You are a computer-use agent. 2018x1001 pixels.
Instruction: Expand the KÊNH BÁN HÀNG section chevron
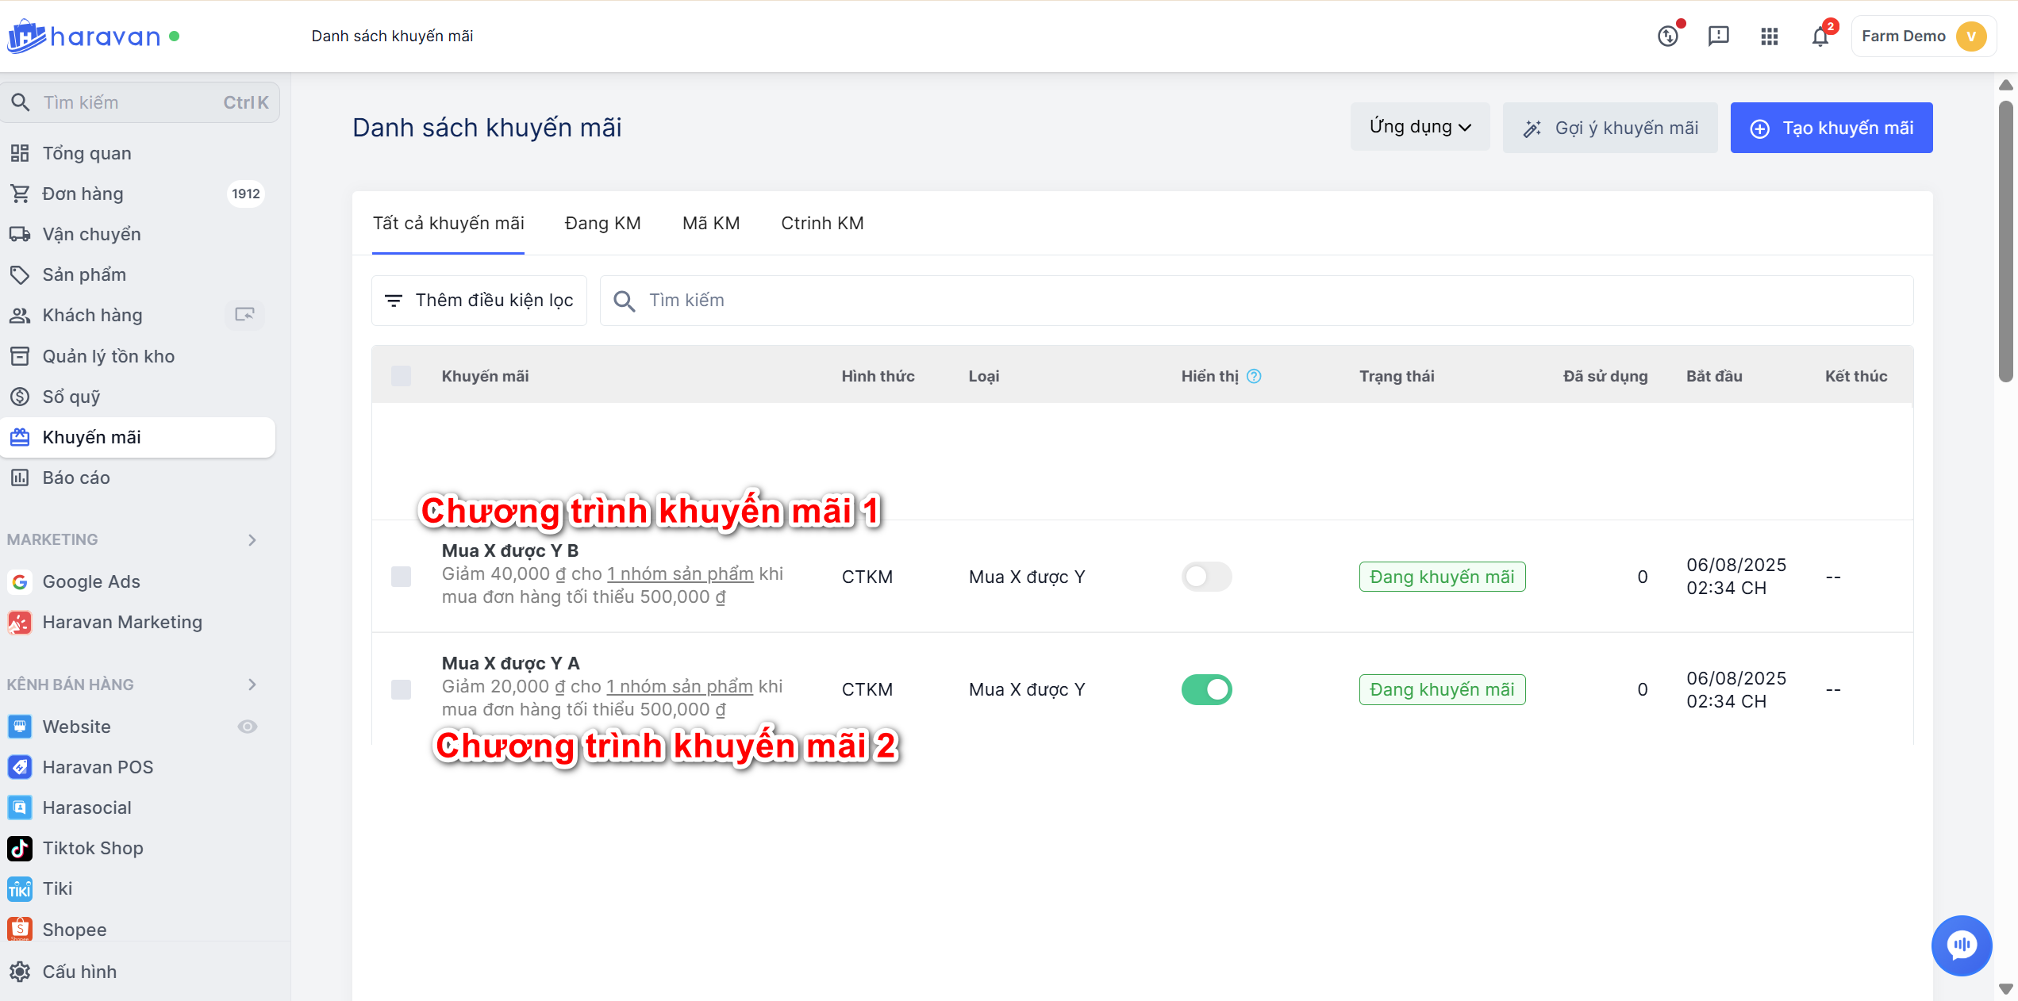[252, 685]
